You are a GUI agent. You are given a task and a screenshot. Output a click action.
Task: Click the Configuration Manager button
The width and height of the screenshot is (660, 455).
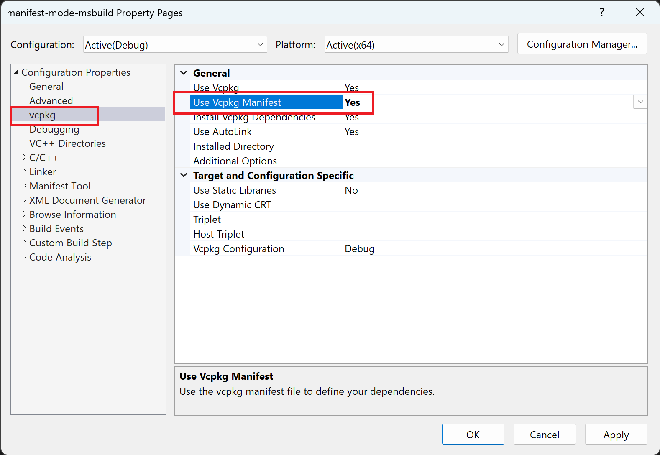click(x=582, y=44)
